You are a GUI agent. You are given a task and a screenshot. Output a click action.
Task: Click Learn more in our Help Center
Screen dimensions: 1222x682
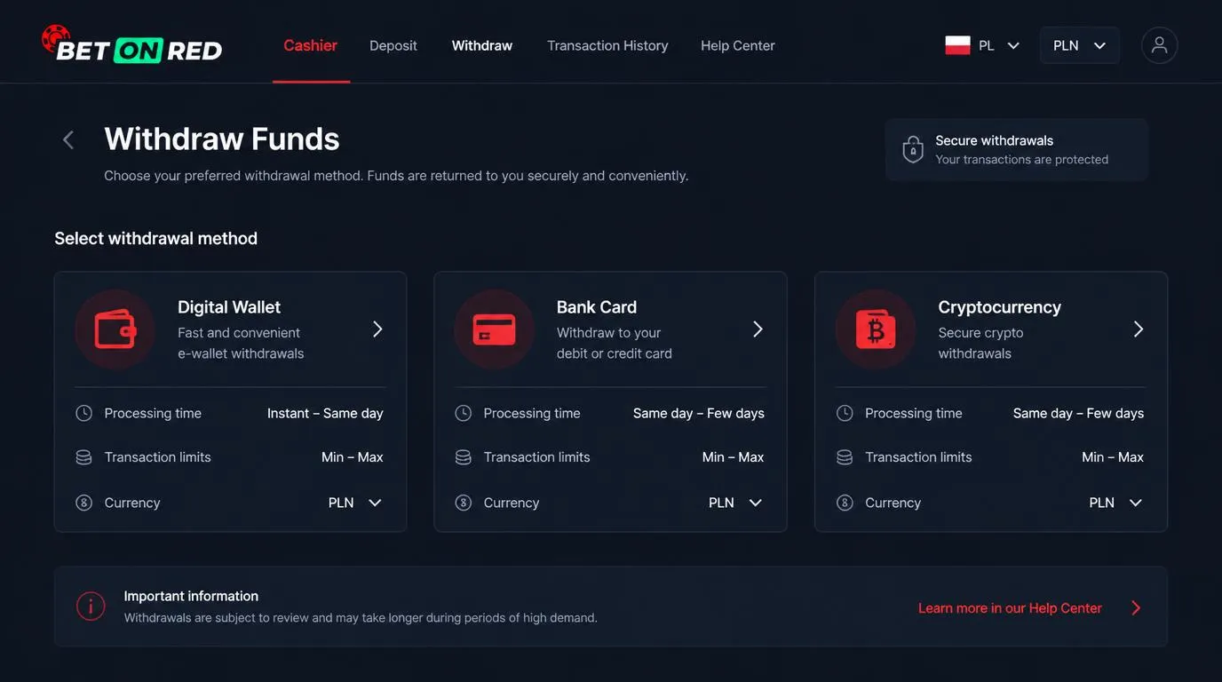(x=1010, y=608)
